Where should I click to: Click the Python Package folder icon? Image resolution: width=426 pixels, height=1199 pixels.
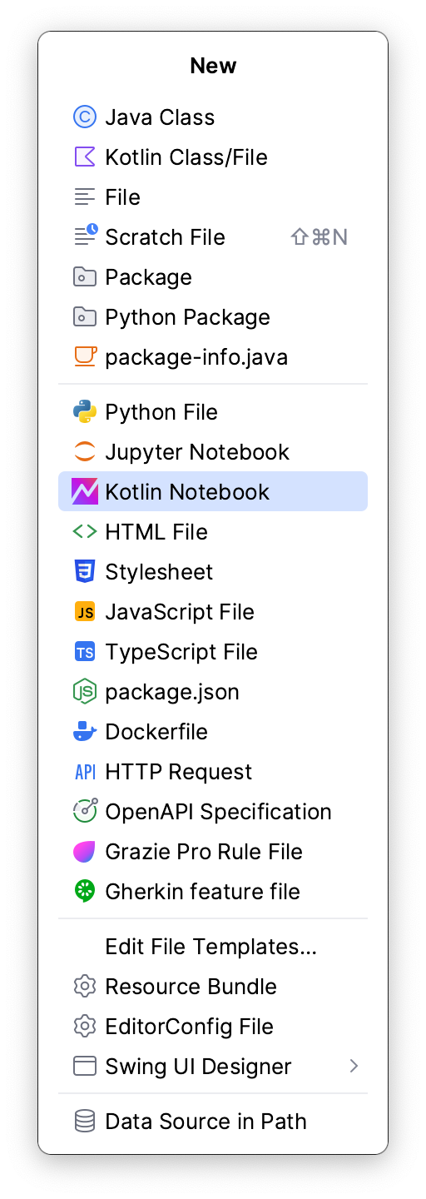pyautogui.click(x=85, y=317)
